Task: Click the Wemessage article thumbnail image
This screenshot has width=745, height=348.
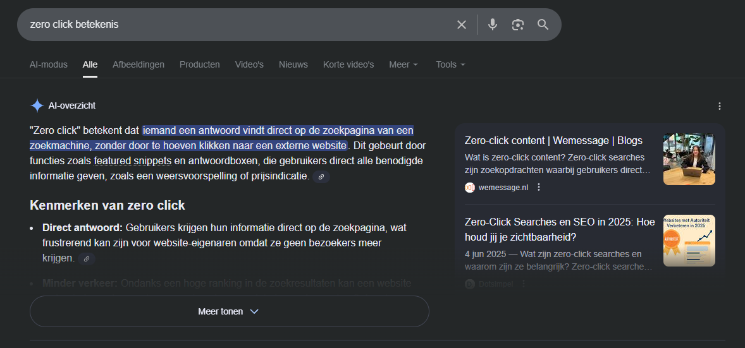Action: click(689, 159)
